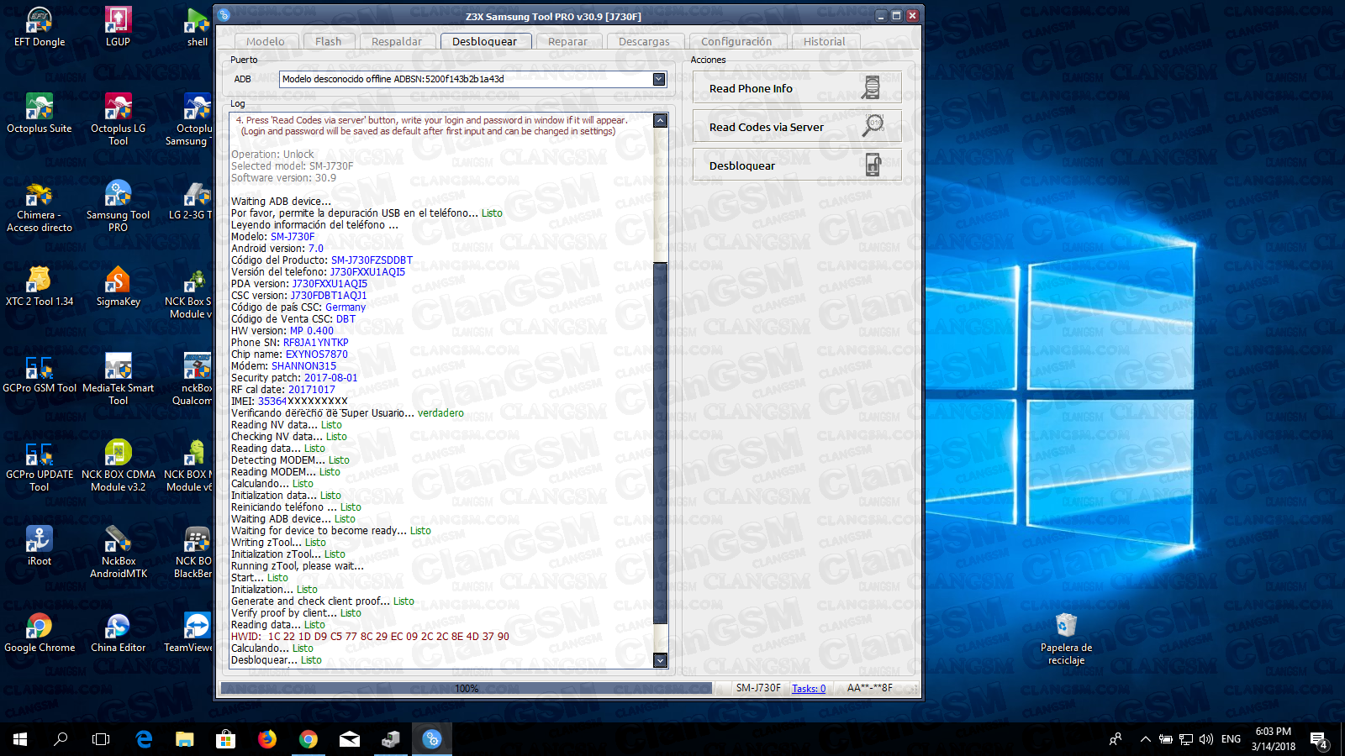Click the ENG language indicator

click(1231, 739)
